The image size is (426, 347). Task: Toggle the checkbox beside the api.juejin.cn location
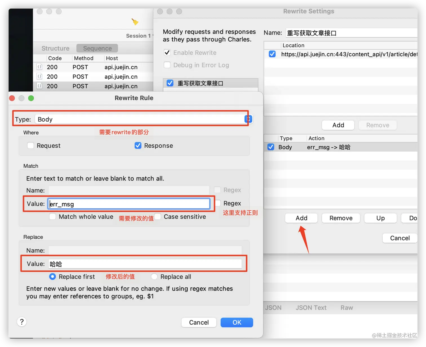[x=272, y=54]
